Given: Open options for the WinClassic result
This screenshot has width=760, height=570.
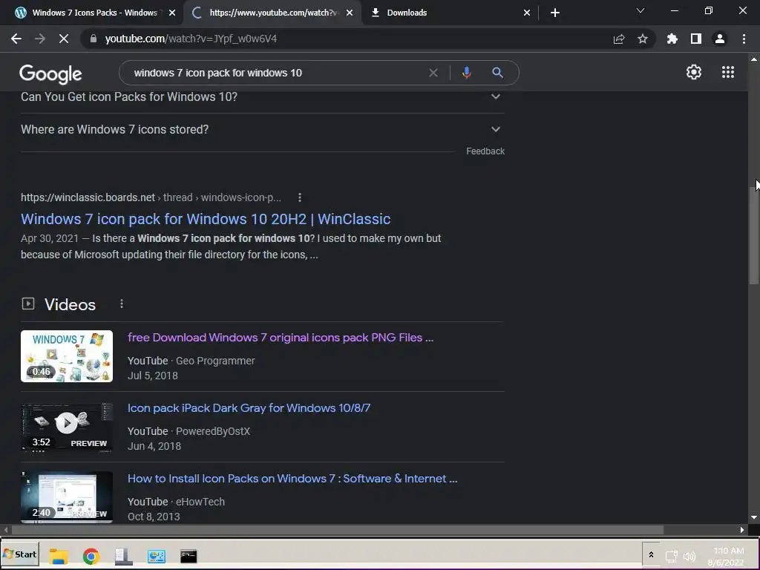Looking at the screenshot, I should click(300, 197).
